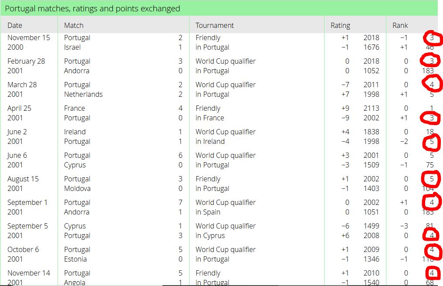Click the Rank column header

coord(400,25)
